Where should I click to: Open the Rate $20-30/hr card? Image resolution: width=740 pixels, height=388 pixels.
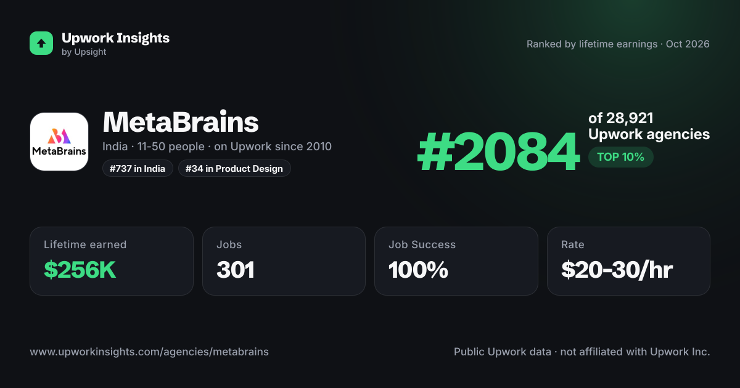(628, 261)
